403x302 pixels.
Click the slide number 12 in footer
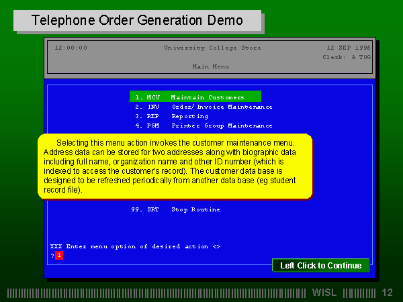tap(386, 293)
